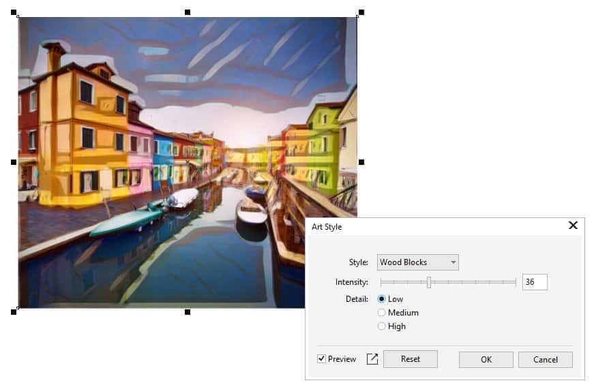Click the left-middle selection handle of the image
The width and height of the screenshot is (594, 385).
(14, 162)
